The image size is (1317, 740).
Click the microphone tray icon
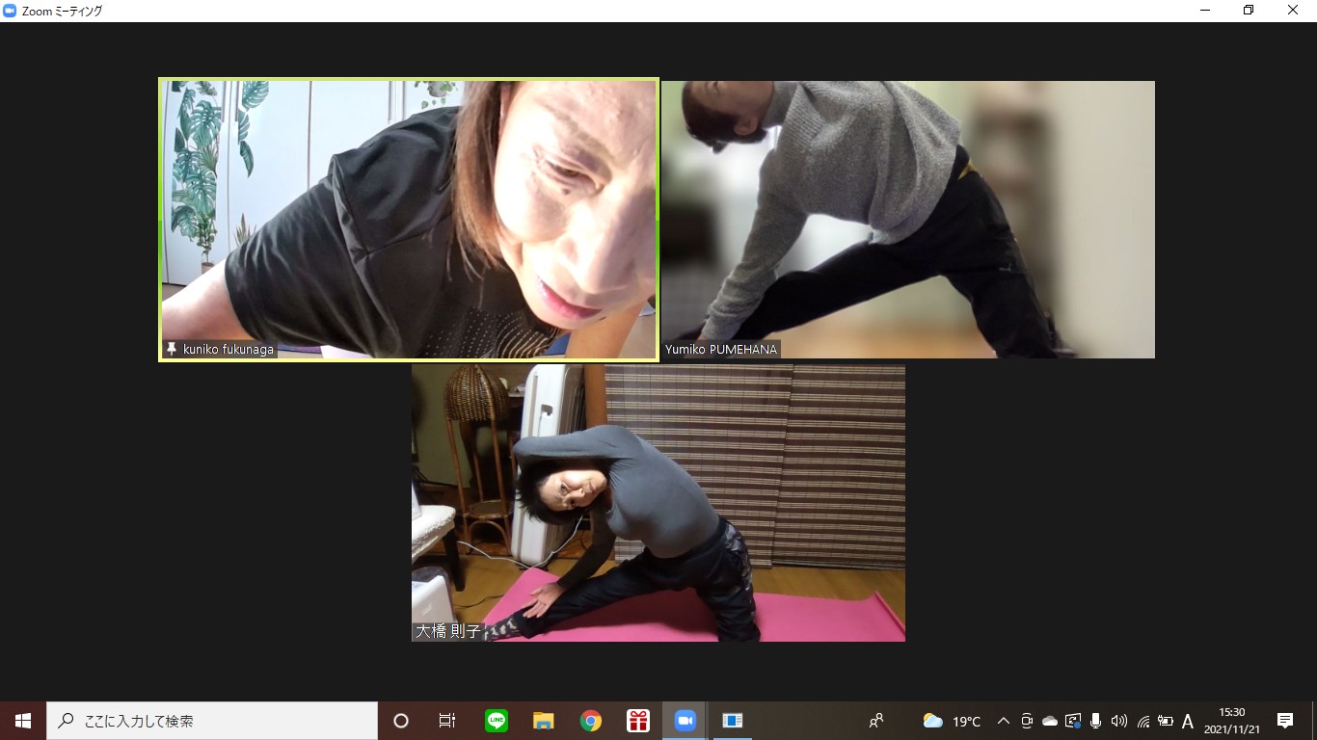point(1096,721)
